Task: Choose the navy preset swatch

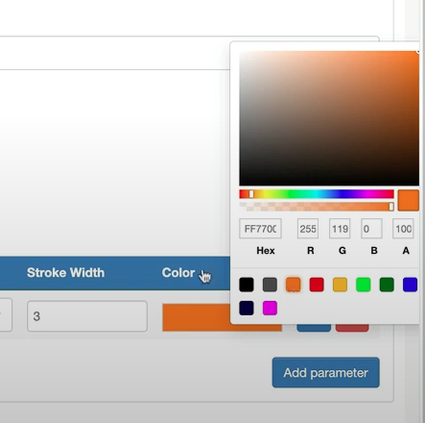Action: pos(247,308)
